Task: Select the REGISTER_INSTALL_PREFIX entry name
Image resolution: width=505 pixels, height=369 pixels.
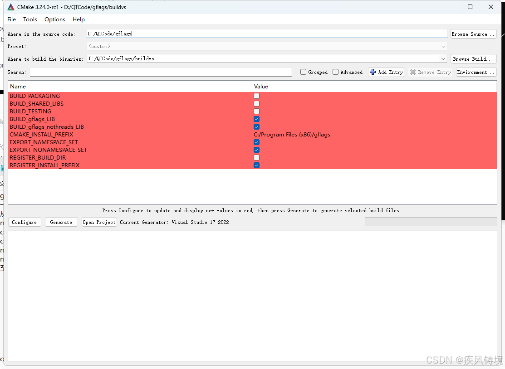Action: [45, 165]
